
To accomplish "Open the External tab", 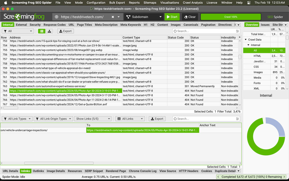I will [x=21, y=25].
